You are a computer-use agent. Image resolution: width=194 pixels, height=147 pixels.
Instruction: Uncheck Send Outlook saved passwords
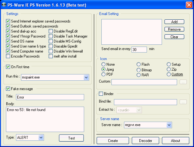tap(8, 26)
